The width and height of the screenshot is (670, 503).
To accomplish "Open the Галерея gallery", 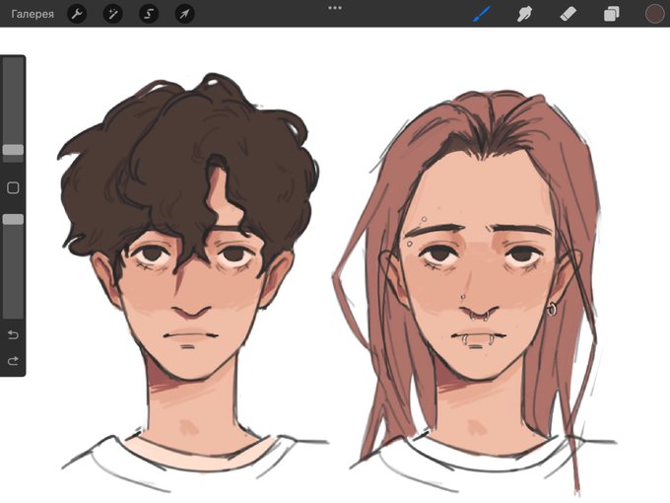I will 33,14.
